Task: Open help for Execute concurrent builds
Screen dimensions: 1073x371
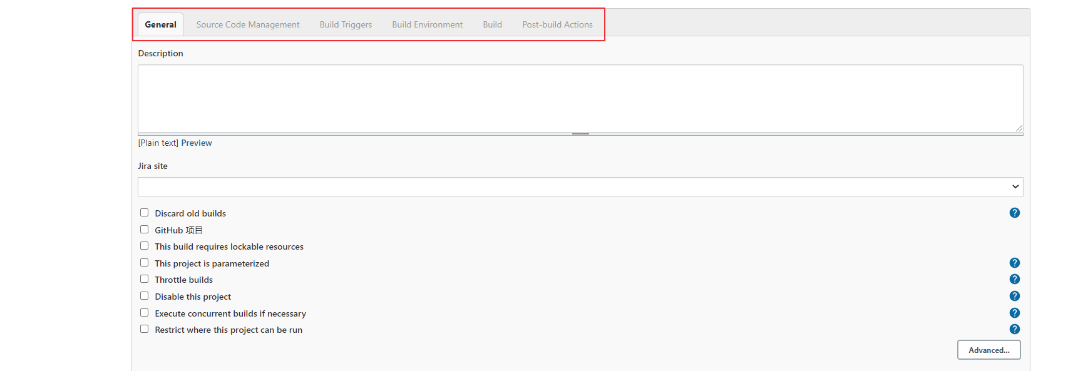Action: 1015,313
